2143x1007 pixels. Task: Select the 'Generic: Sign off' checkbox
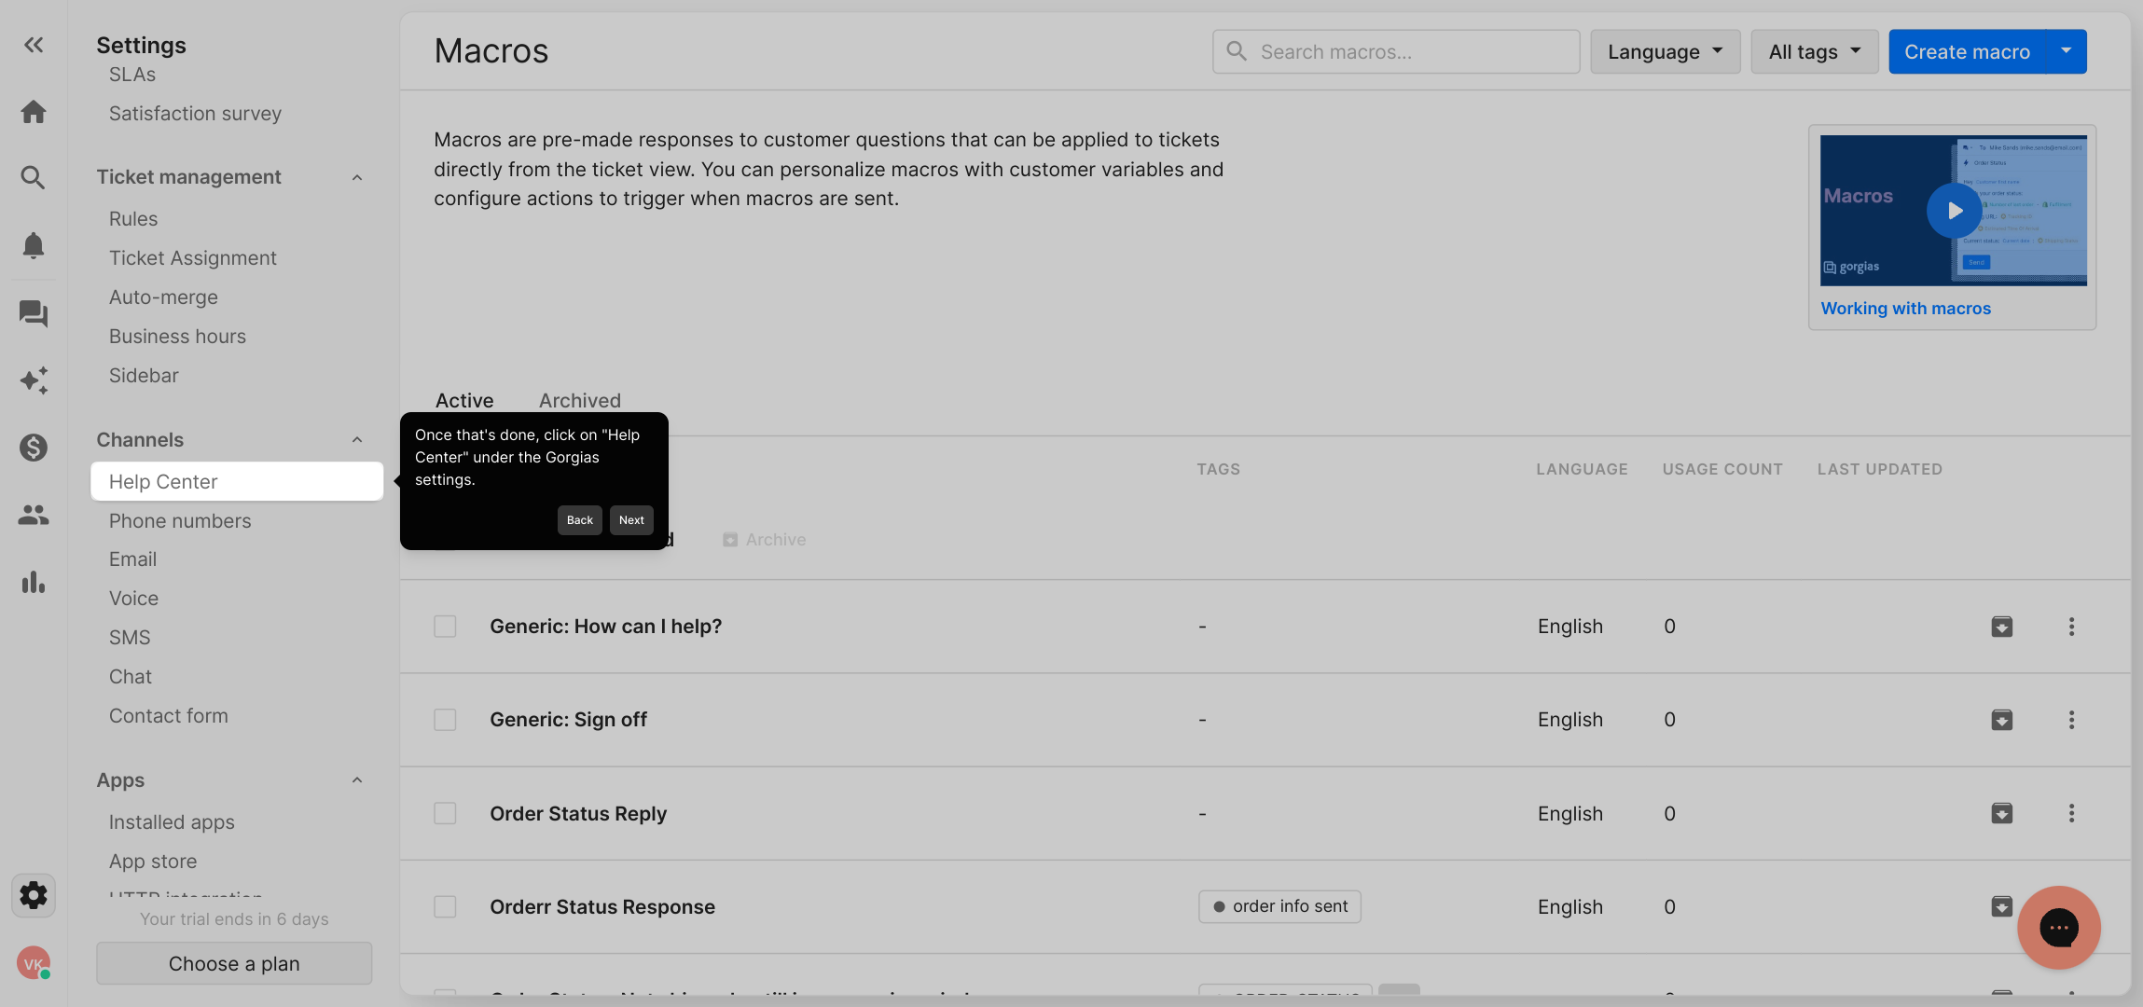pos(445,720)
